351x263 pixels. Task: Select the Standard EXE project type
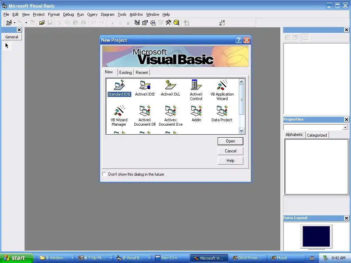tap(119, 88)
